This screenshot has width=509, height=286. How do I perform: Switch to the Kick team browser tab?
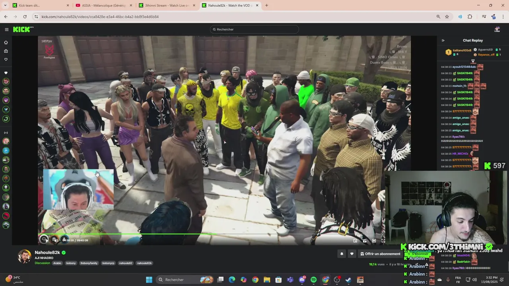(x=40, y=6)
